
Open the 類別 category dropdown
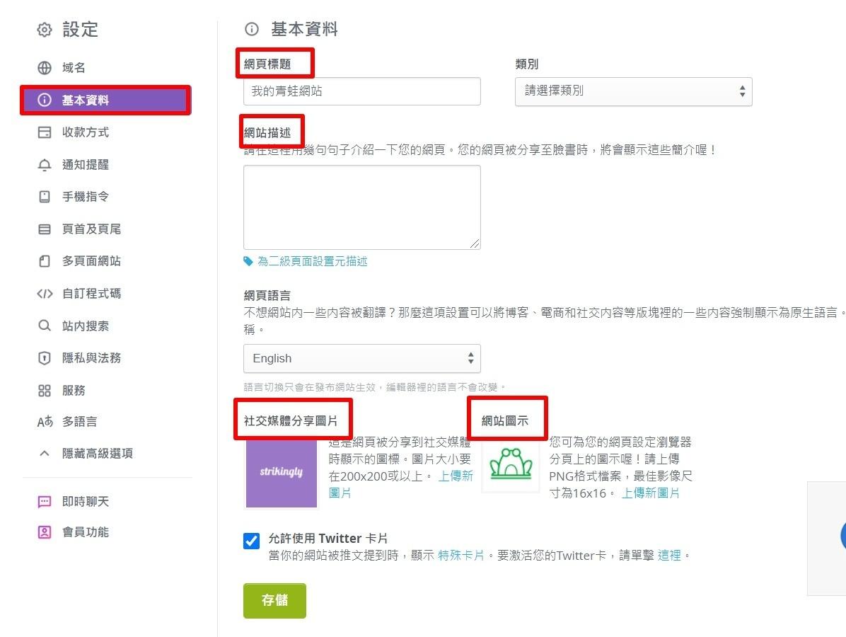coord(633,91)
